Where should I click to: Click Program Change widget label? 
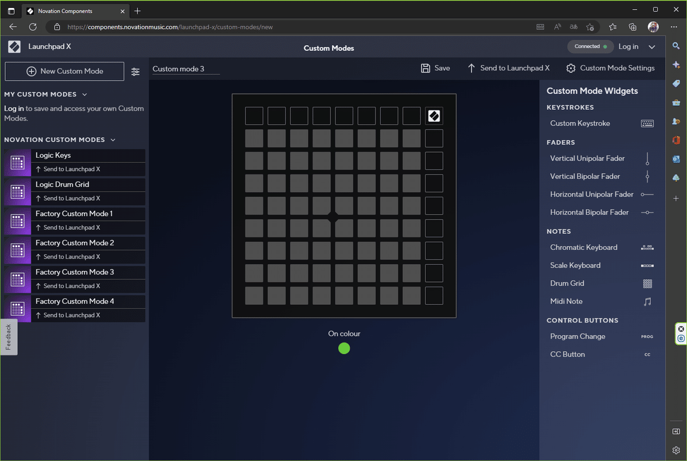pyautogui.click(x=578, y=337)
